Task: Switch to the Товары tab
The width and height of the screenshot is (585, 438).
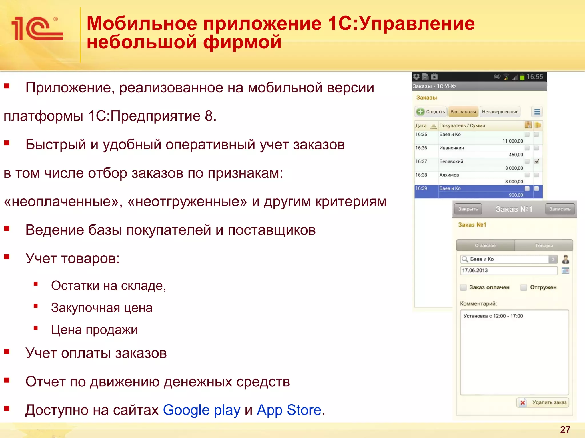Action: click(x=544, y=246)
